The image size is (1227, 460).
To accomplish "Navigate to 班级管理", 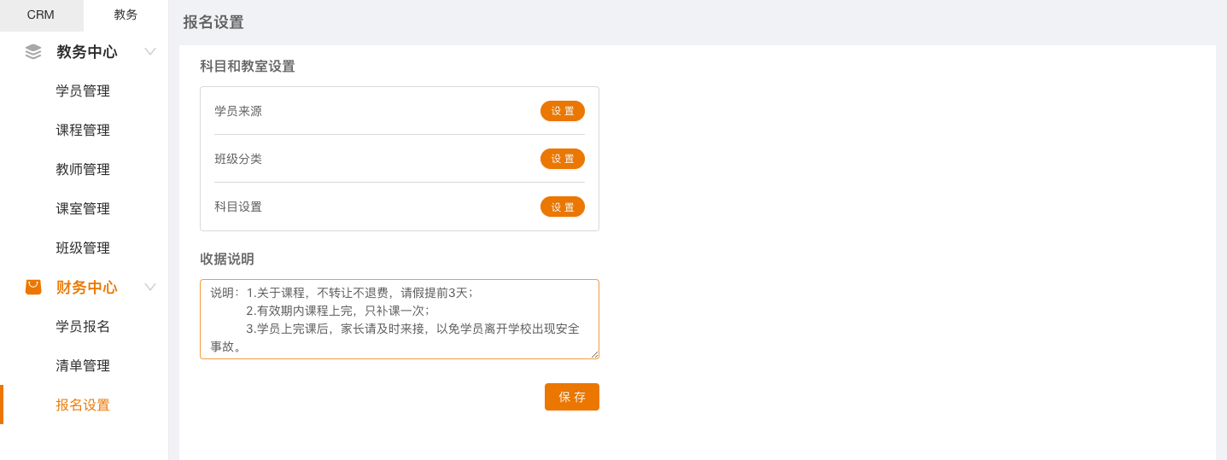I will click(x=83, y=248).
